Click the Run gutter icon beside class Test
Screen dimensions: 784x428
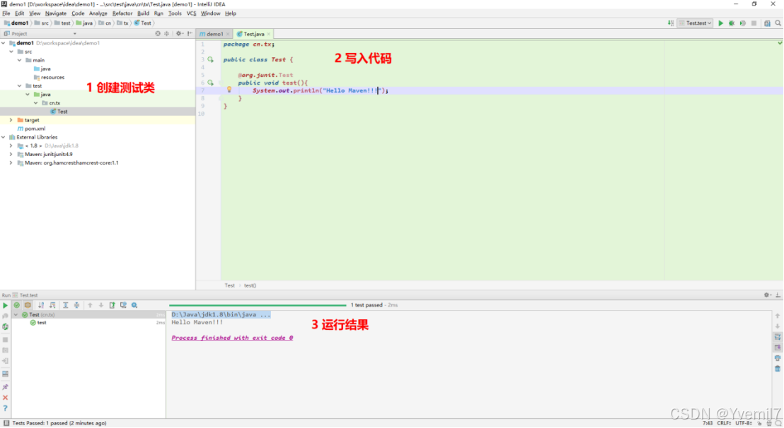210,59
